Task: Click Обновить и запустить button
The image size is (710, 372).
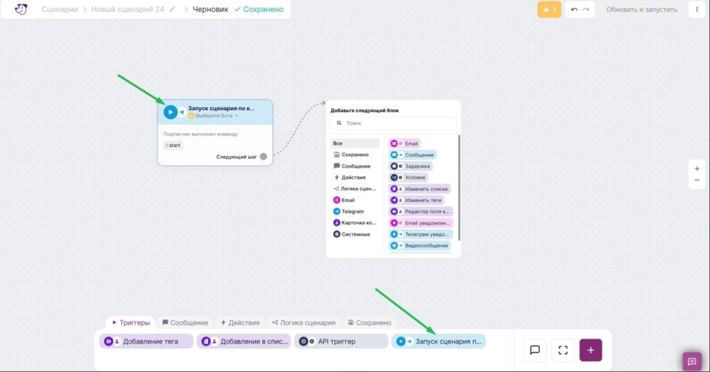Action: point(641,10)
